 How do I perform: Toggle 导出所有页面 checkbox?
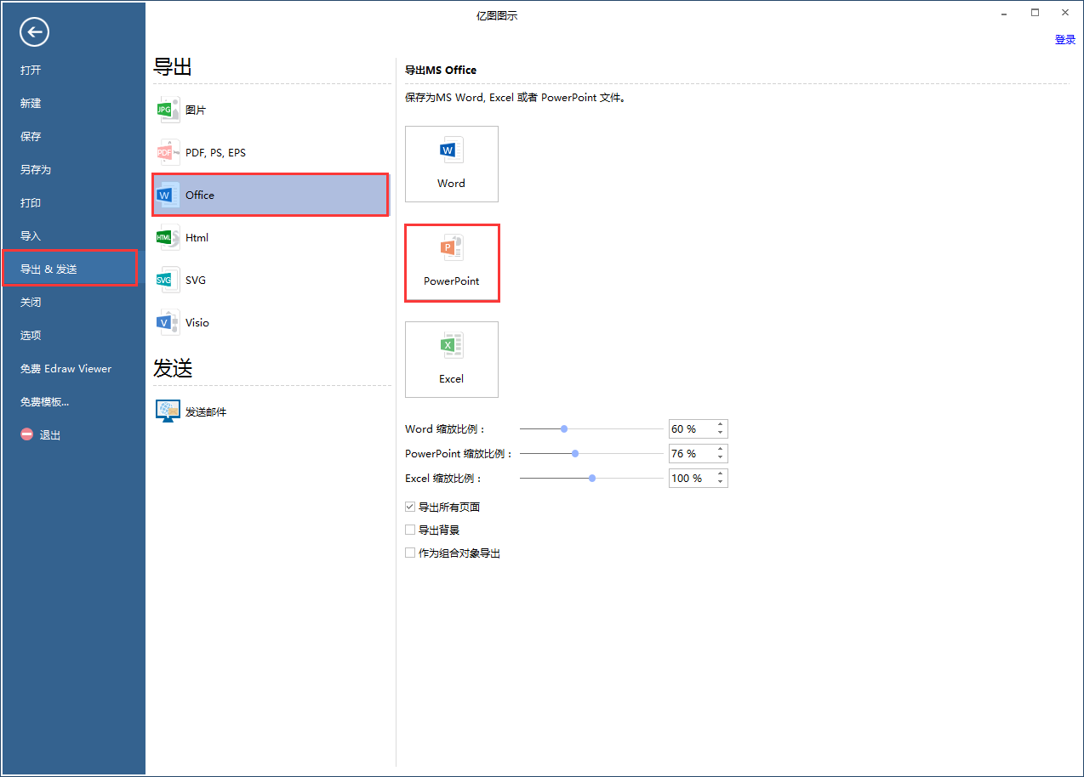(x=410, y=507)
